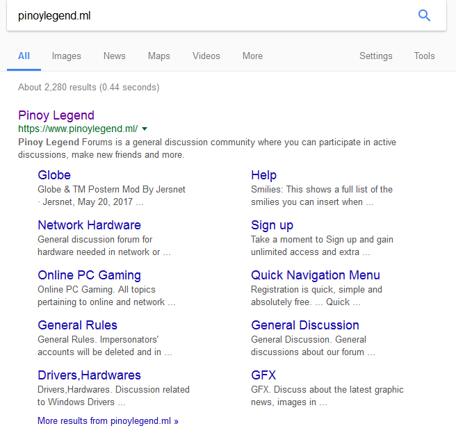Expand the green arrow beside pinoylegend.ml URL
The height and width of the screenshot is (442, 456).
[x=145, y=129]
